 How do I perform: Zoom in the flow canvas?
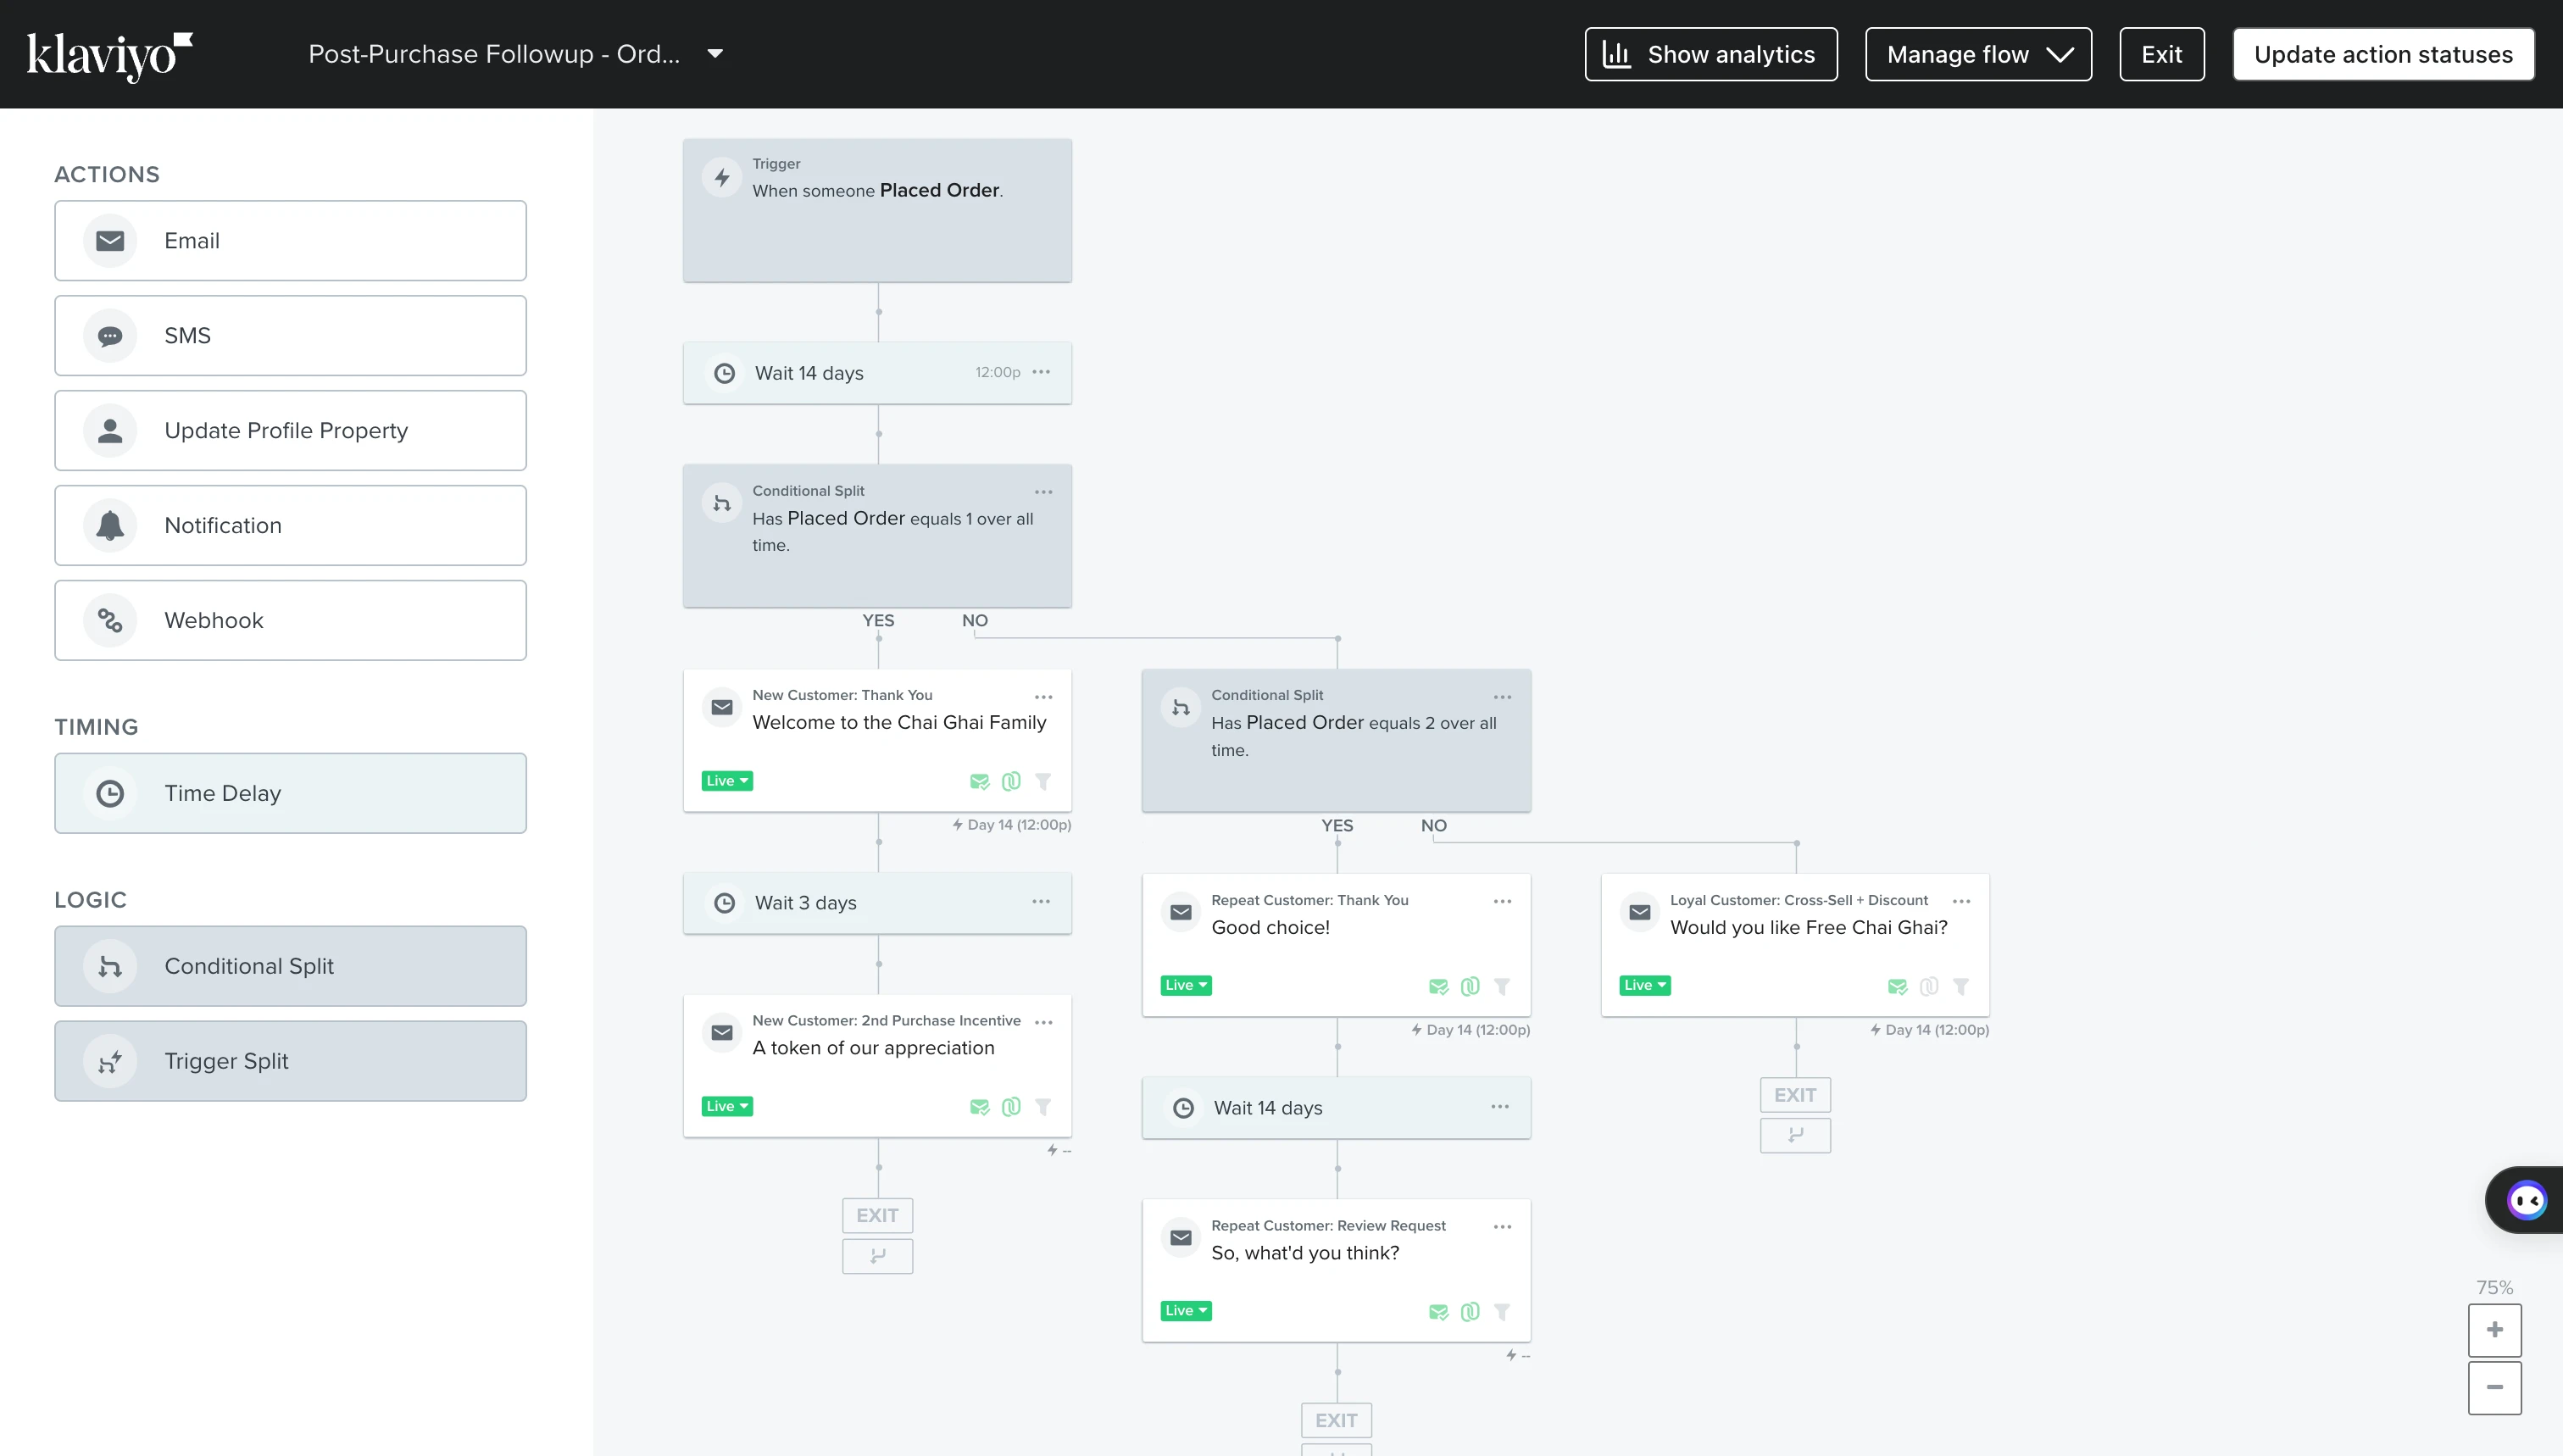coord(2494,1330)
